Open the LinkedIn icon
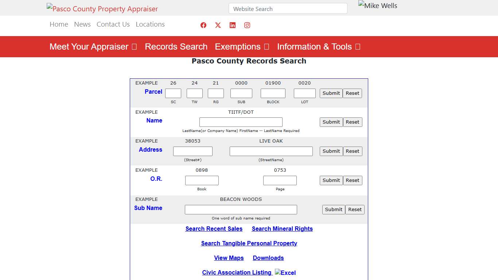 coord(232,25)
